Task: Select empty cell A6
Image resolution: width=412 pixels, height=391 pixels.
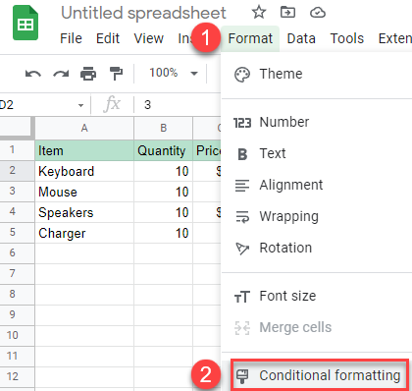Action: (84, 253)
